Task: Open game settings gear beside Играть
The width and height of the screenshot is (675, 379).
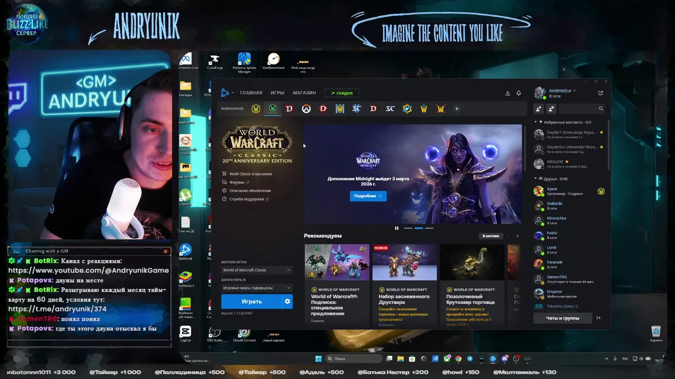Action: [x=287, y=302]
